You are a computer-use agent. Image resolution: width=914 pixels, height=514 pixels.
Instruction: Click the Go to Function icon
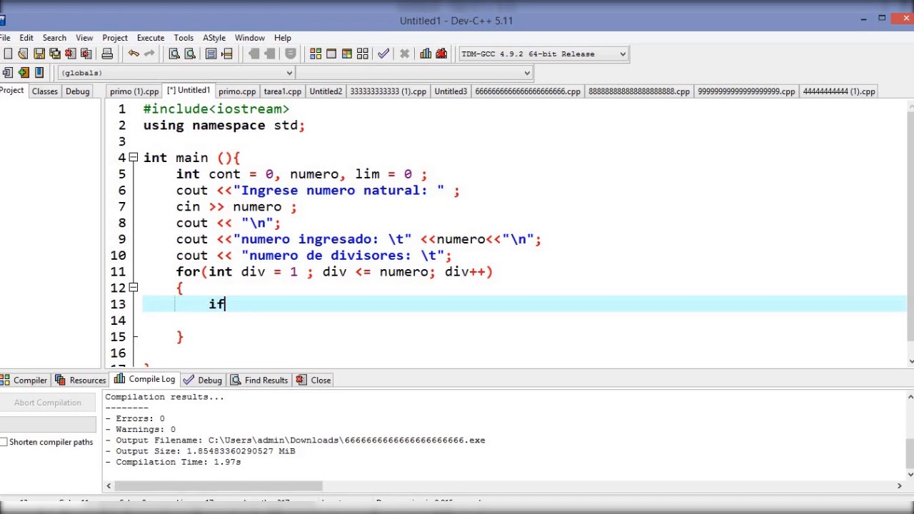click(x=211, y=54)
